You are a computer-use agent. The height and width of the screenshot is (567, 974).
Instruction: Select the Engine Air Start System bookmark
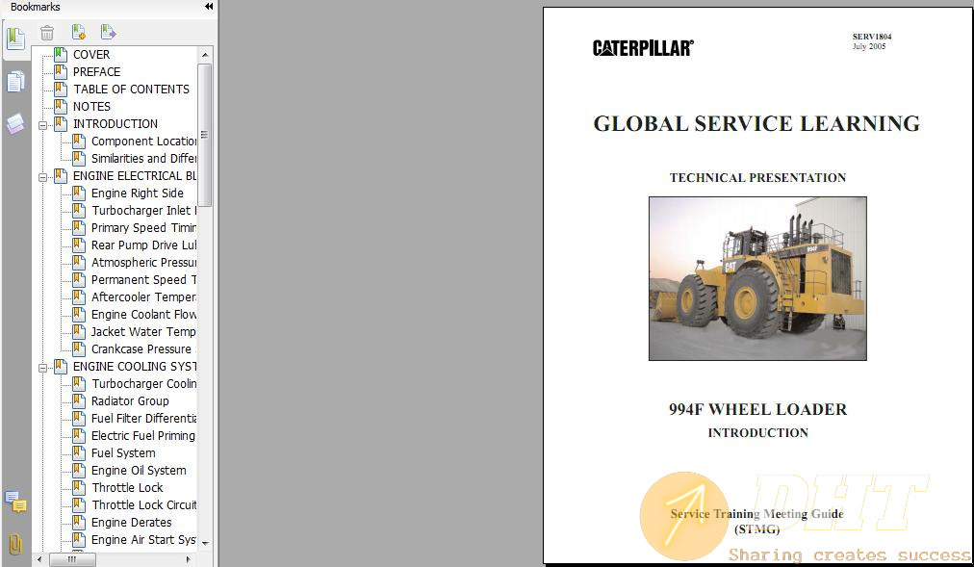(143, 541)
